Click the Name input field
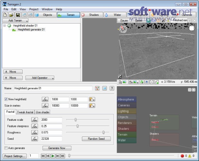The width and height of the screenshot is (199, 161). coord(53,88)
